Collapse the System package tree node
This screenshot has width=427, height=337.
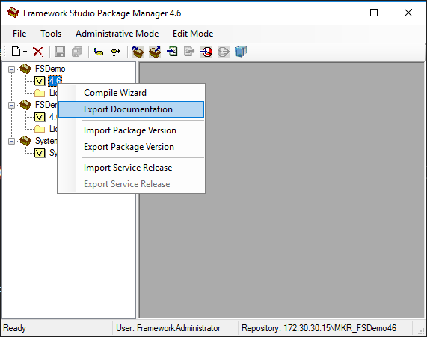click(11, 141)
